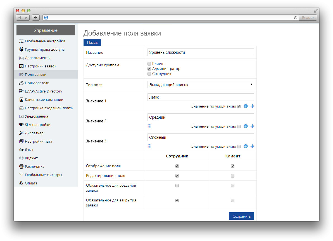Screen dimensions: 333x241
Task: Toggle Редактирование поля for Клиент column
Action: point(233,176)
